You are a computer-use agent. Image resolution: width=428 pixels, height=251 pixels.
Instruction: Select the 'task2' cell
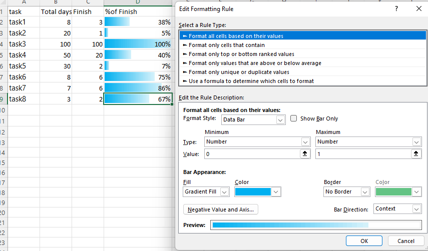pyautogui.click(x=24, y=33)
